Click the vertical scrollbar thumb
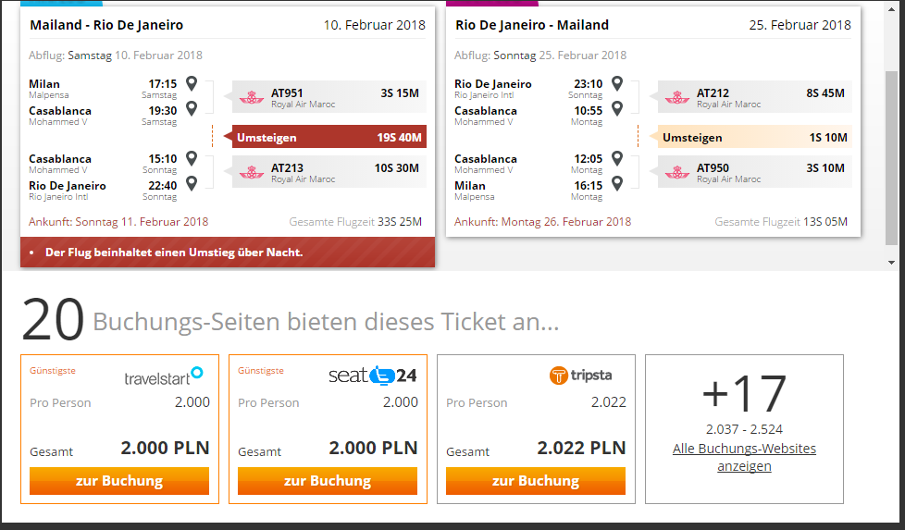The height and width of the screenshot is (530, 905). point(892,158)
